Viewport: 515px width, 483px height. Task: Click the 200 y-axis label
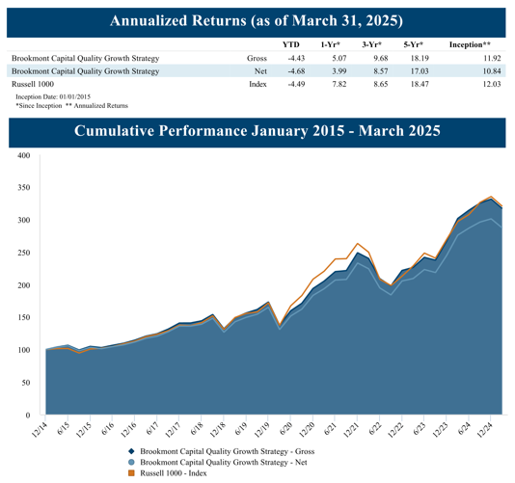(24, 285)
